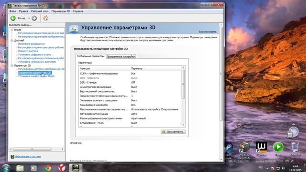Open the Рабочий стол menu
The height and width of the screenshot is (172, 306).
pyautogui.click(x=40, y=11)
